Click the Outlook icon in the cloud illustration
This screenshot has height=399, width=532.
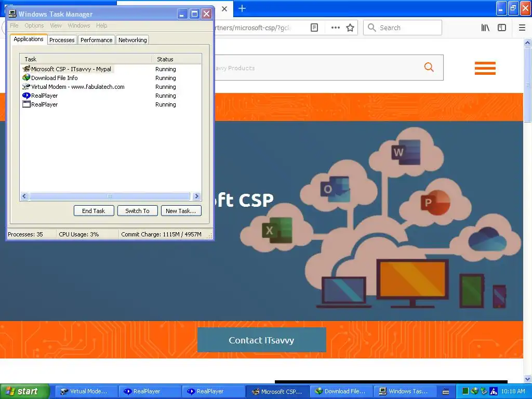click(335, 189)
